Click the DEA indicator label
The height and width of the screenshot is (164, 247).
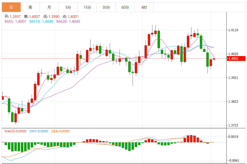click(x=60, y=131)
